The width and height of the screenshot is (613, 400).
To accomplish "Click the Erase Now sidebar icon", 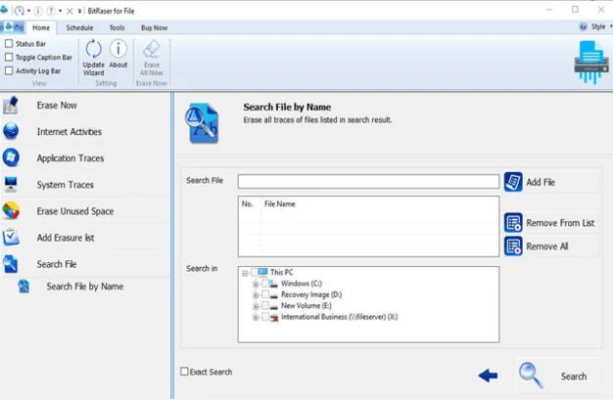I will [x=11, y=106].
